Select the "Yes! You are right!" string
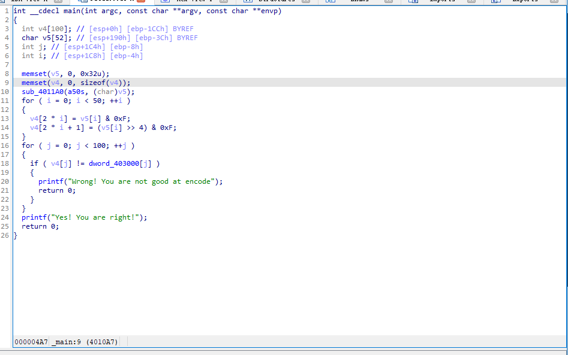This screenshot has height=355, width=568. coord(104,217)
